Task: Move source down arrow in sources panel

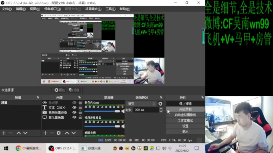Action: click(74, 133)
